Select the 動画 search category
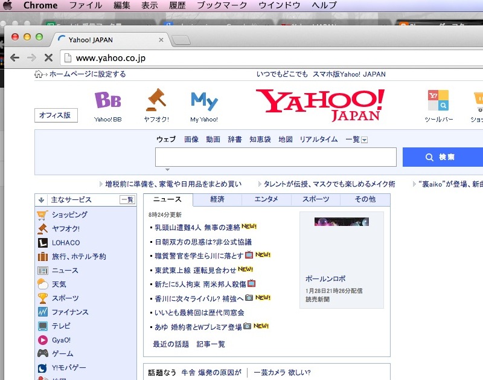The width and height of the screenshot is (483, 380). click(213, 140)
